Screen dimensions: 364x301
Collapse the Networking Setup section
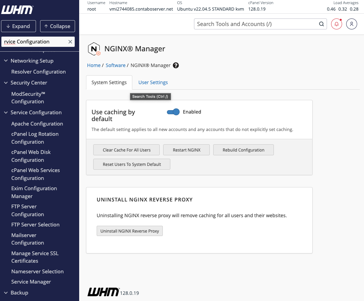click(x=5, y=61)
